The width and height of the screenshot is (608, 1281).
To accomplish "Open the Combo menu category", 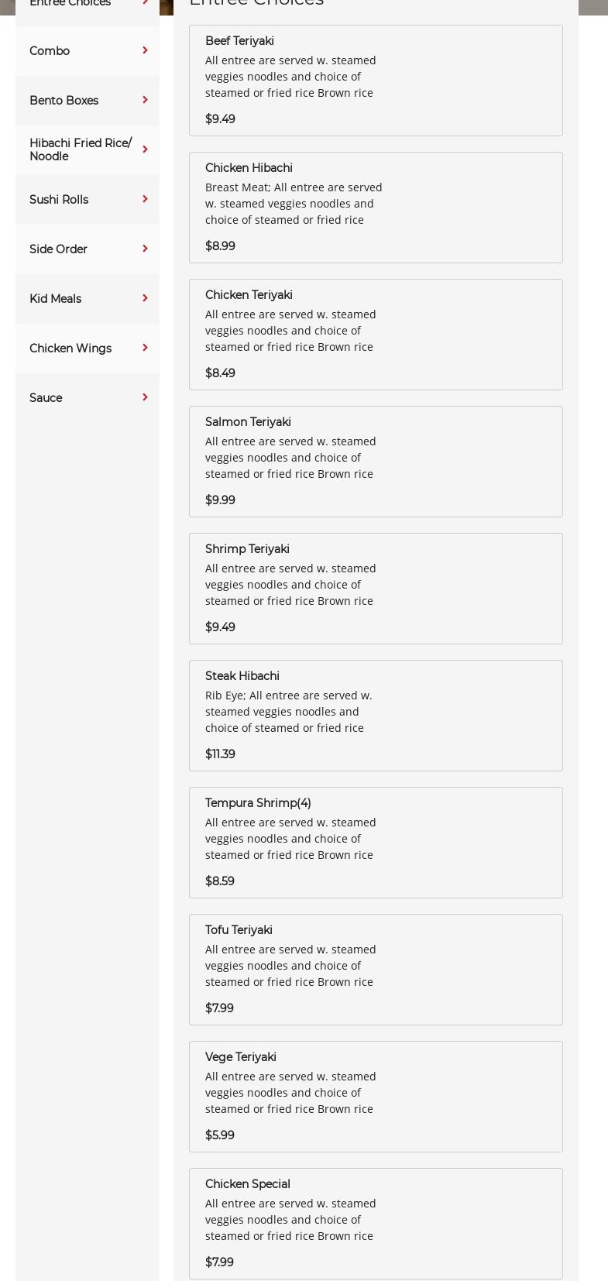I will (x=50, y=51).
